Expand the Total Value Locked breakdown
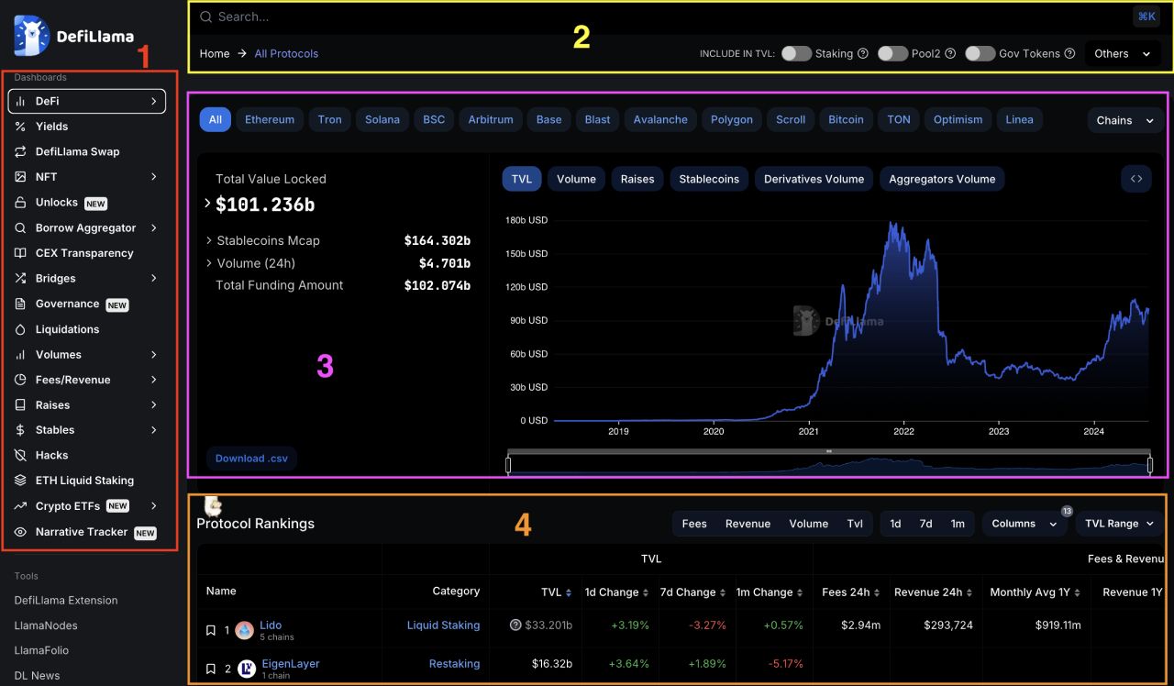The width and height of the screenshot is (1174, 686). pos(208,204)
